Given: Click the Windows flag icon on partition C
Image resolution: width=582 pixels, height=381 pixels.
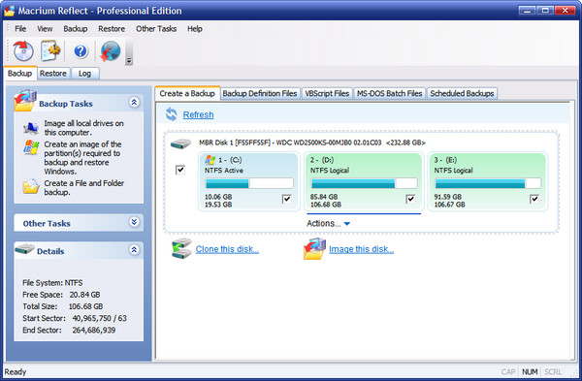Looking at the screenshot, I should coord(210,160).
